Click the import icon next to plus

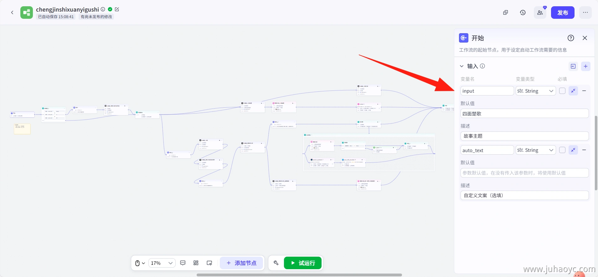[573, 66]
